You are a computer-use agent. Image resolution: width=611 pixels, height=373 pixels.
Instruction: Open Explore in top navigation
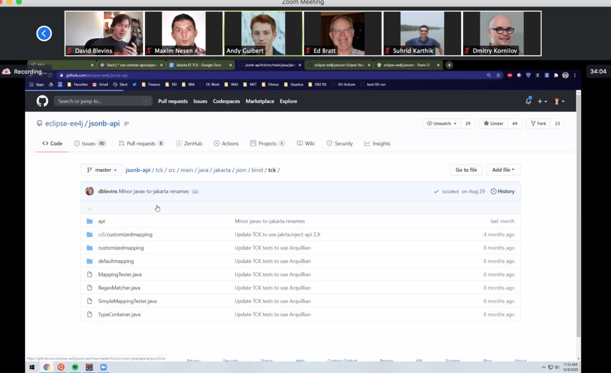pyautogui.click(x=288, y=101)
